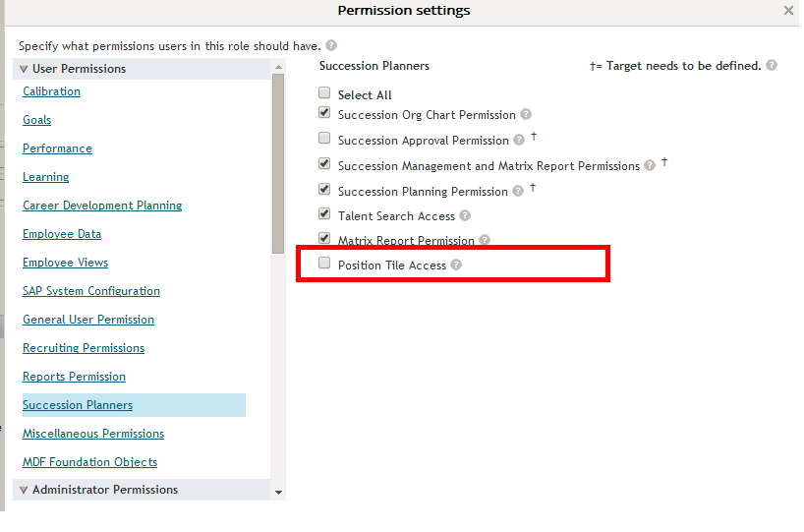The width and height of the screenshot is (804, 532).
Task: Click help icon beside Succession Approval Permission
Action: pyautogui.click(x=519, y=140)
